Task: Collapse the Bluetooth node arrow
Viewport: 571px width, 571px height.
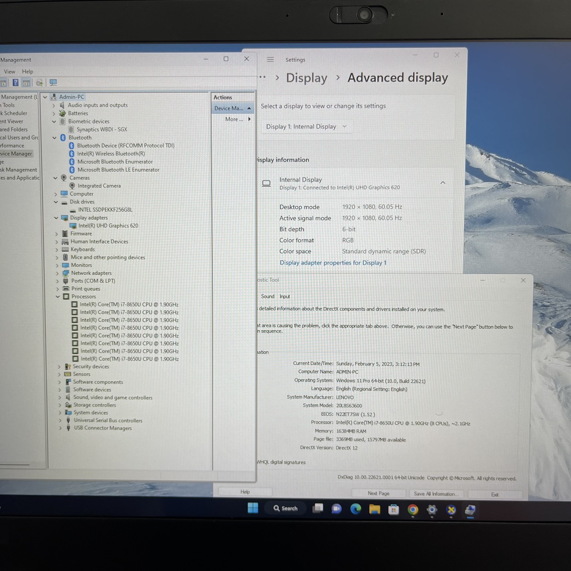Action: click(x=55, y=138)
